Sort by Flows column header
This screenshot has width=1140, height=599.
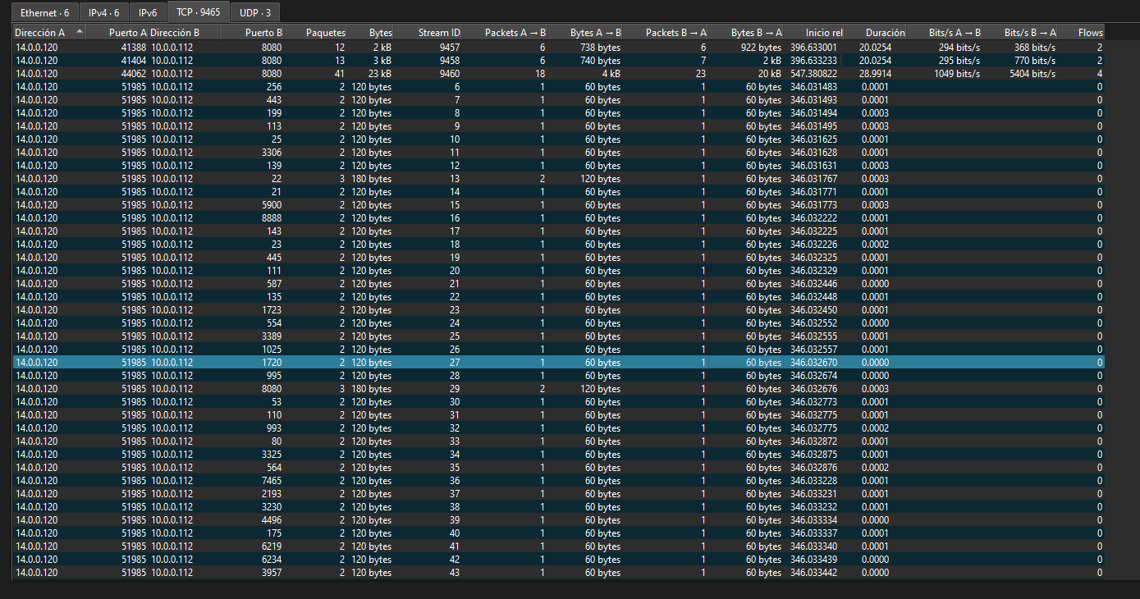[x=1090, y=33]
